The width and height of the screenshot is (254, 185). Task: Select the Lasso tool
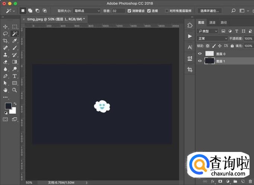(x=6, y=34)
